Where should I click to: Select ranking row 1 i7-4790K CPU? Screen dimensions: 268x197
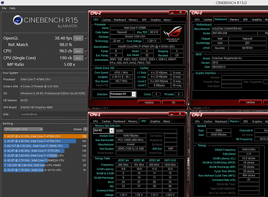coord(45,136)
